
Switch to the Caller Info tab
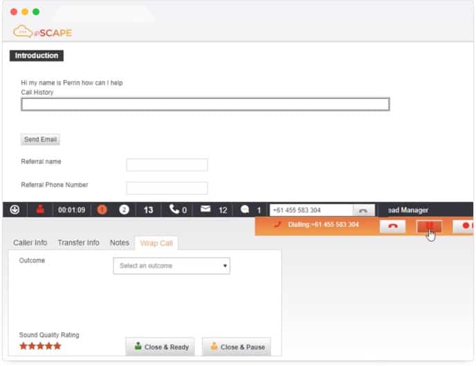click(30, 243)
